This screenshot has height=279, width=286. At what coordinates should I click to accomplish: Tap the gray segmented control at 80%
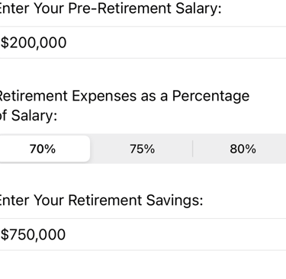243,149
